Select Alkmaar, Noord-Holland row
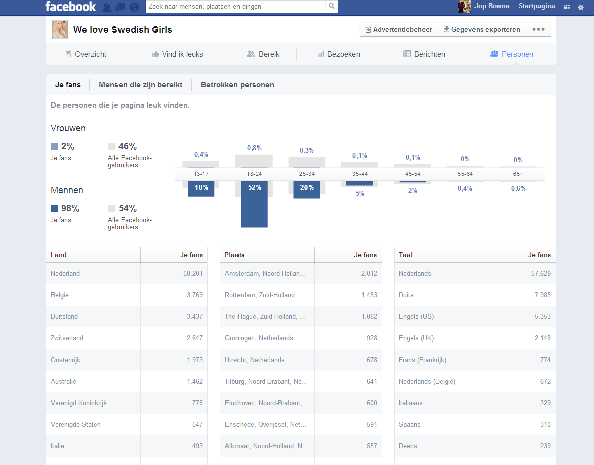Screen dimensions: 594x465 tap(301, 446)
